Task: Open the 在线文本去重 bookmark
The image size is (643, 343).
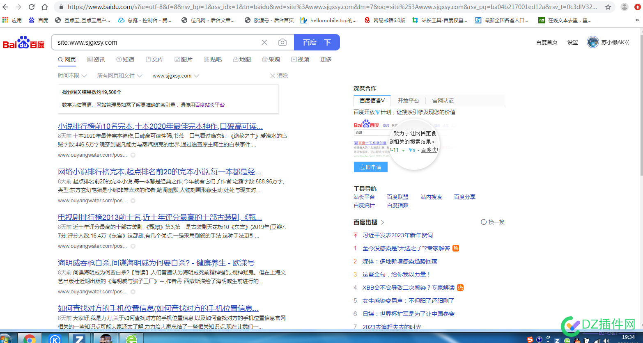Action: point(565,20)
